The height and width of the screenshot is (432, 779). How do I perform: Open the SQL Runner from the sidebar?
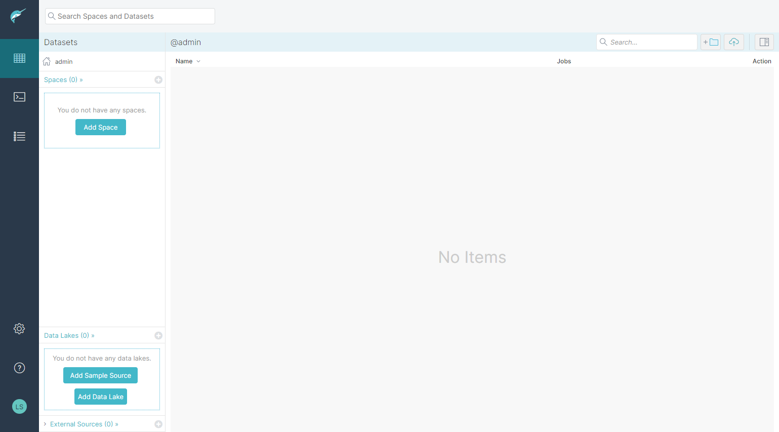(x=19, y=97)
